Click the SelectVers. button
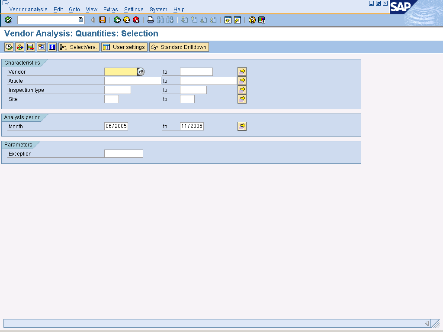This screenshot has width=443, height=332. coord(79,47)
